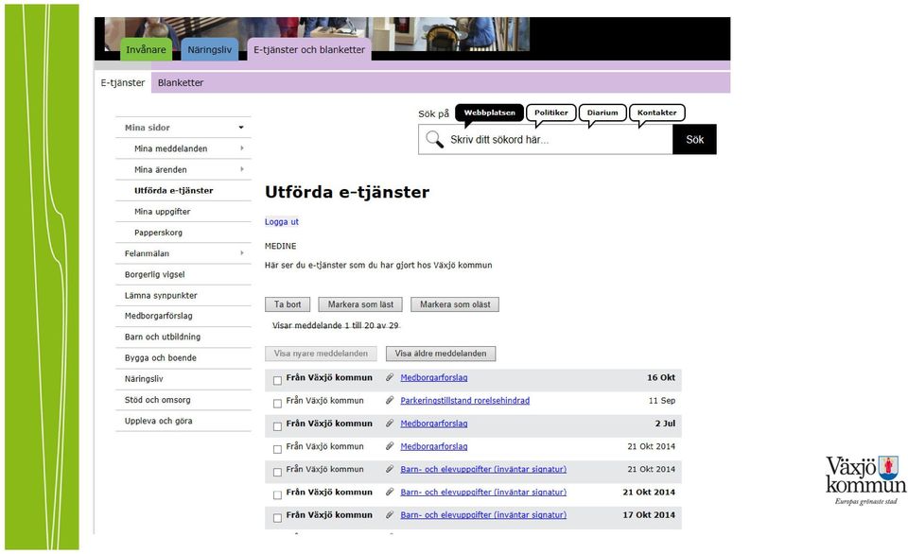Collapse the Mina sidor menu arrow
Screen dimensions: 908x554
(x=241, y=128)
